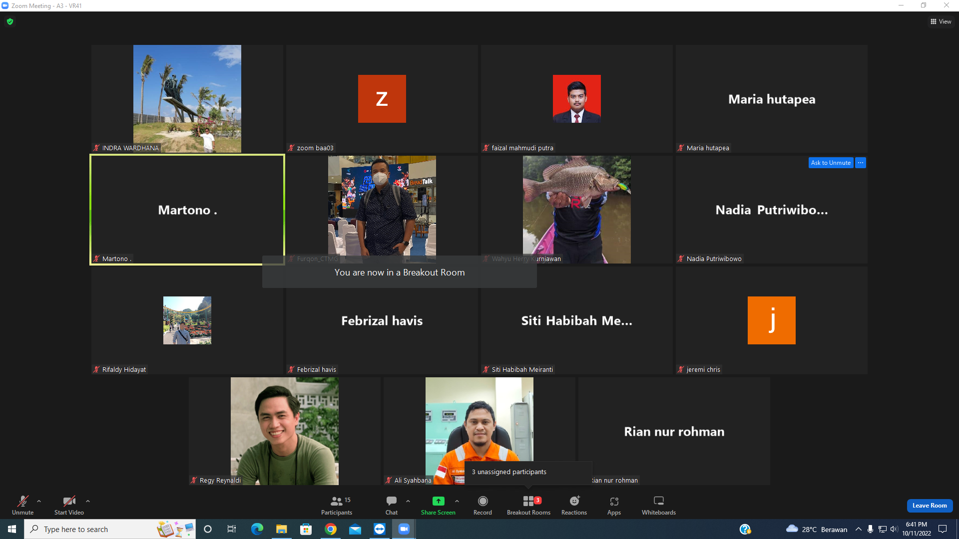959x539 pixels.
Task: Open the weather widget showing 28°C Berawan
Action: (x=817, y=529)
